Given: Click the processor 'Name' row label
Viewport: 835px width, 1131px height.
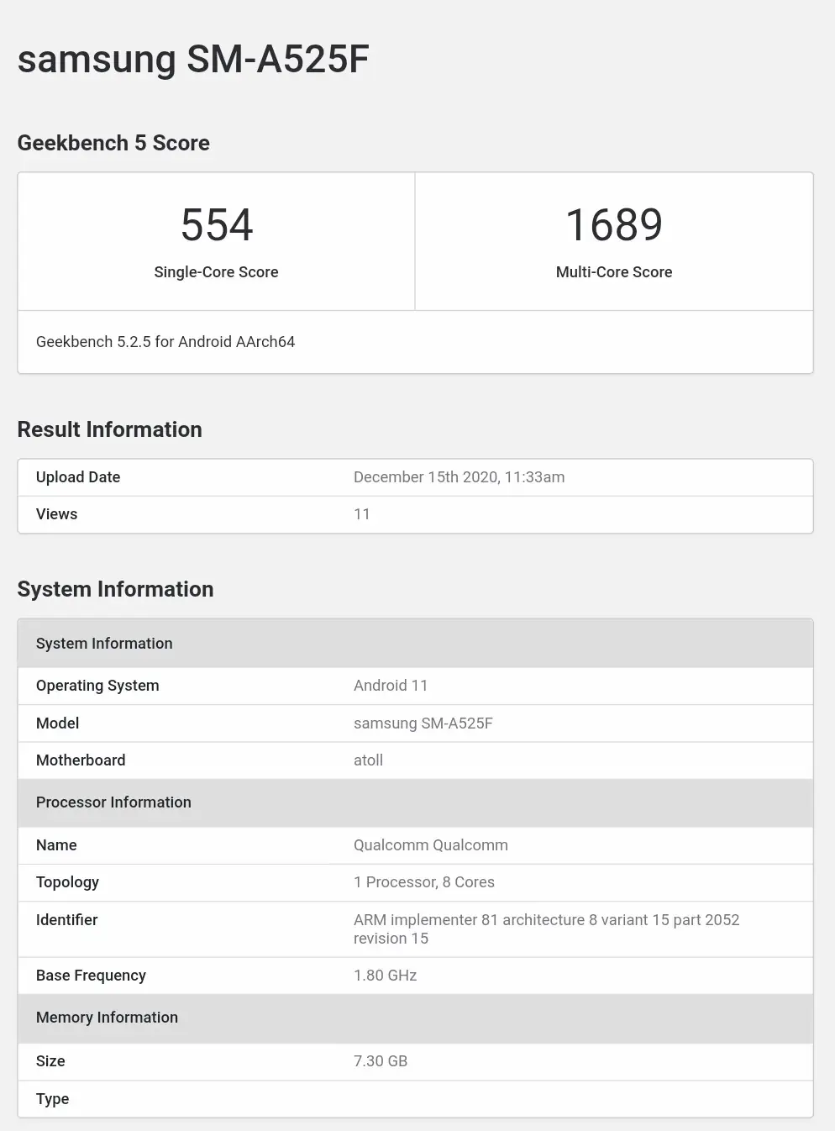Looking at the screenshot, I should (56, 845).
